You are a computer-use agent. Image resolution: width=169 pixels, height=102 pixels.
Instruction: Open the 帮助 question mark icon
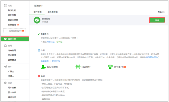click(x=164, y=12)
